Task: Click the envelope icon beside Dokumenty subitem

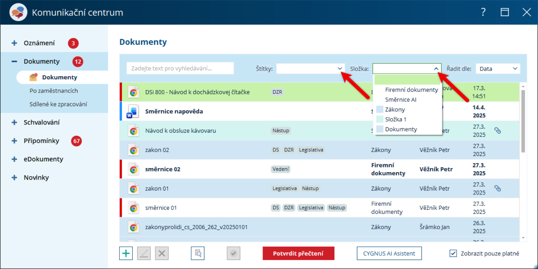Action: (33, 77)
